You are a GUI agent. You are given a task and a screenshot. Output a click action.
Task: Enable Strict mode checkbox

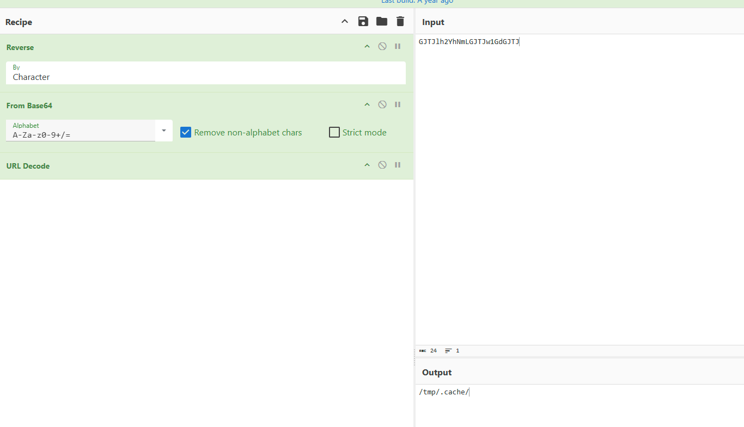(x=334, y=132)
